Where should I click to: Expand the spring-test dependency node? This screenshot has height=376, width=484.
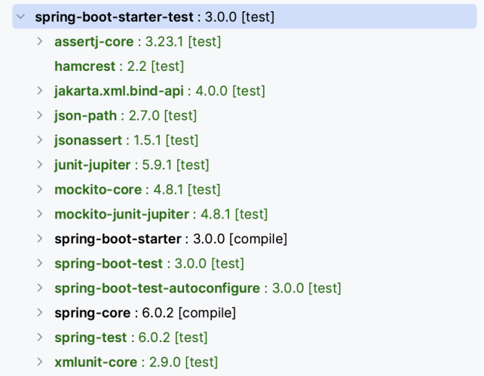(40, 337)
